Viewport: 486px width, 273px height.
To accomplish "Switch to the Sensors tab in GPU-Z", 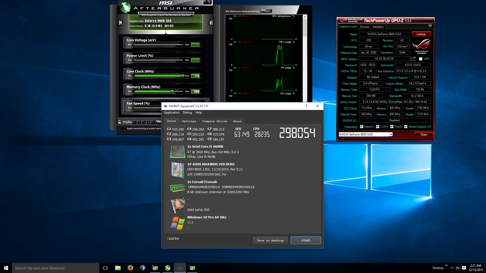I will point(364,27).
